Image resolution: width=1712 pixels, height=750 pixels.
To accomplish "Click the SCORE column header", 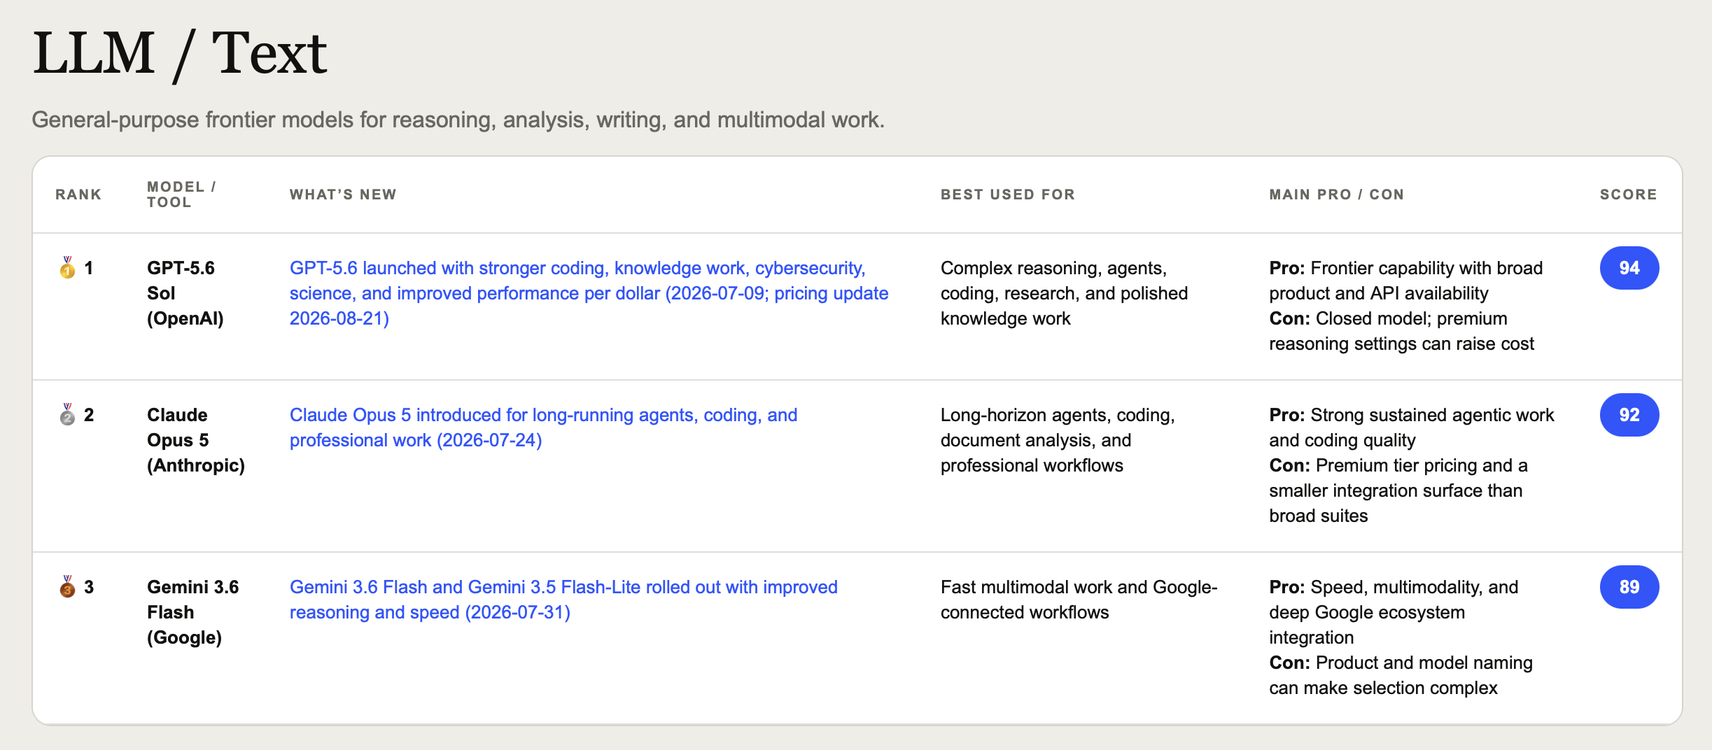I will tap(1629, 194).
